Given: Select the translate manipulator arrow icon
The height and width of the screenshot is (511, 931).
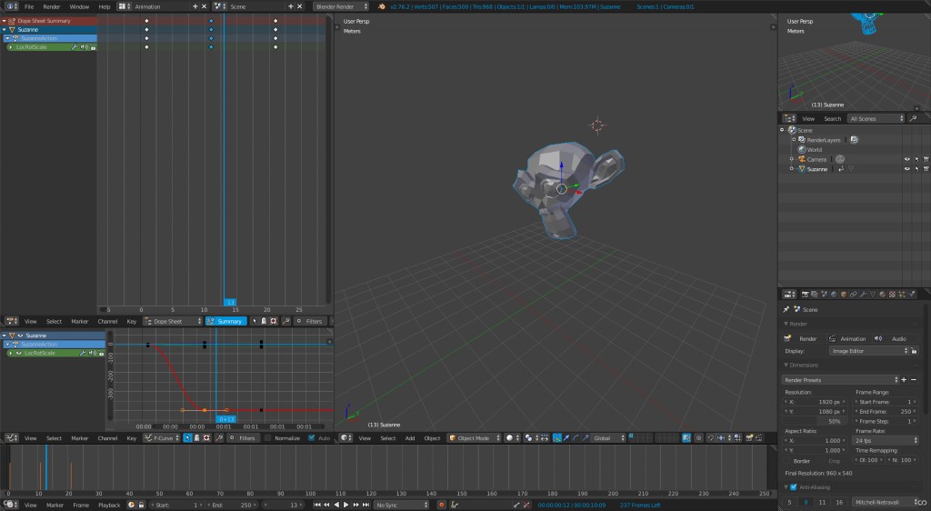Looking at the screenshot, I should pos(566,438).
